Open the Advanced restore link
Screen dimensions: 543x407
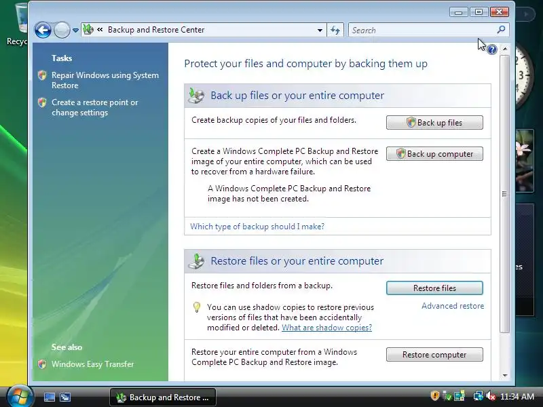453,306
